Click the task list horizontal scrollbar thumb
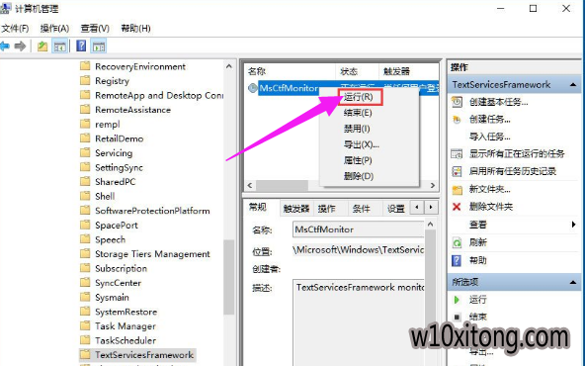This screenshot has width=585, height=366. [282, 185]
